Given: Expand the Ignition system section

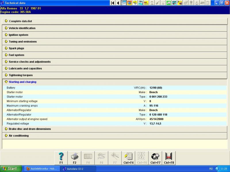Looking at the screenshot, I should pyautogui.click(x=115, y=35).
